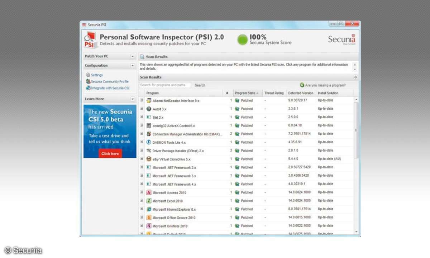Screen dimensions: 430x258
Task: Click the Blat 2.x program icon
Action: pos(149,117)
